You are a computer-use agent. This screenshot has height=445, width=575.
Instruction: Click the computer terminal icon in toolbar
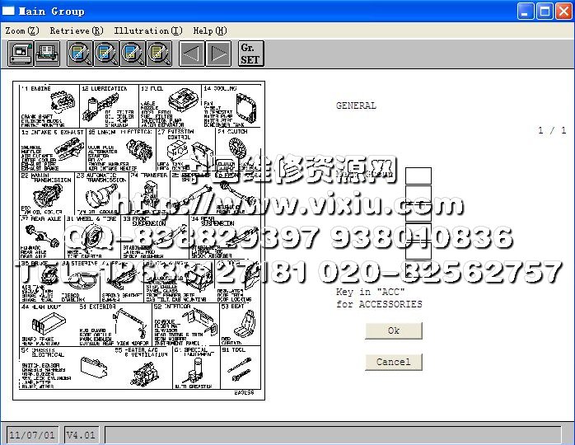21,54
